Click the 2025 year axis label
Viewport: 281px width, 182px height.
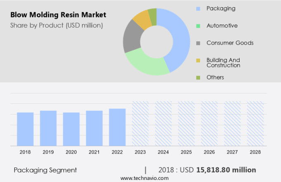click(x=186, y=152)
